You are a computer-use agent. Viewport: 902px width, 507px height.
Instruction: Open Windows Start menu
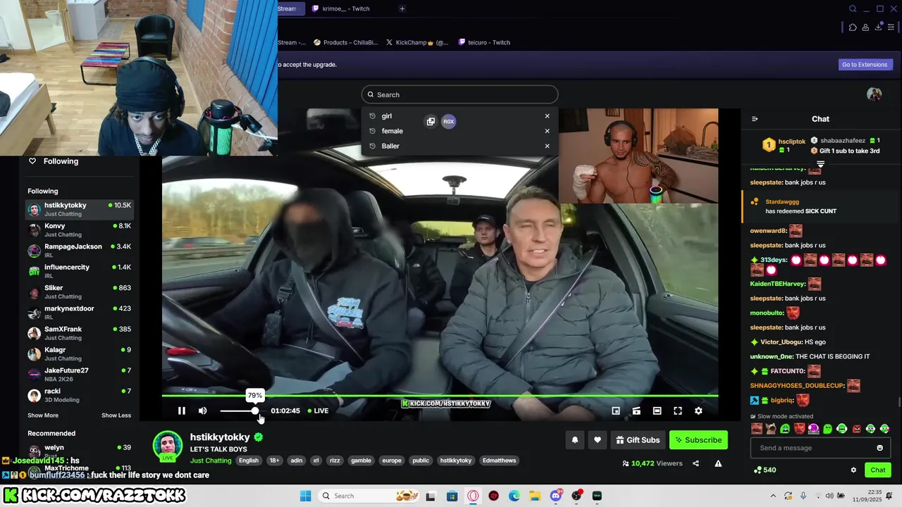(x=305, y=496)
